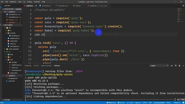This screenshot has width=185, height=104.
Task: Click the img folder icon
Action: tap(8, 54)
